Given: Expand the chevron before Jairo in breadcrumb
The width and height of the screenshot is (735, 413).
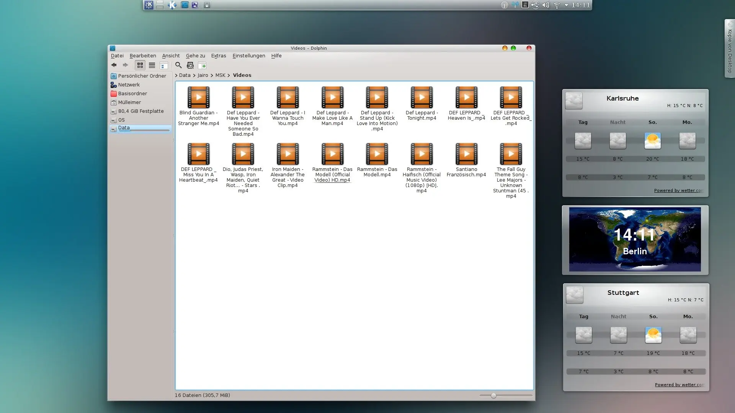Looking at the screenshot, I should (194, 75).
